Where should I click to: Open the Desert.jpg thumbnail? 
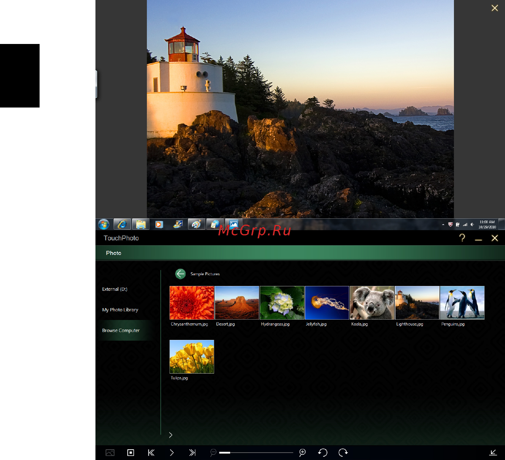237,303
